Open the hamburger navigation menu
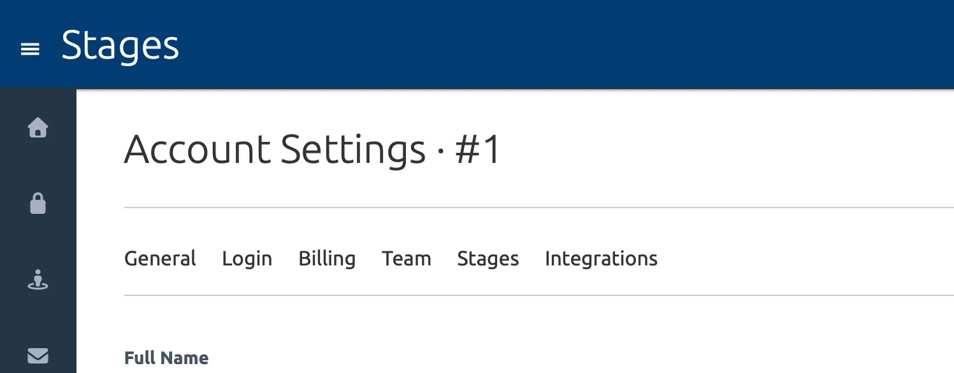The height and width of the screenshot is (373, 954). click(x=31, y=49)
